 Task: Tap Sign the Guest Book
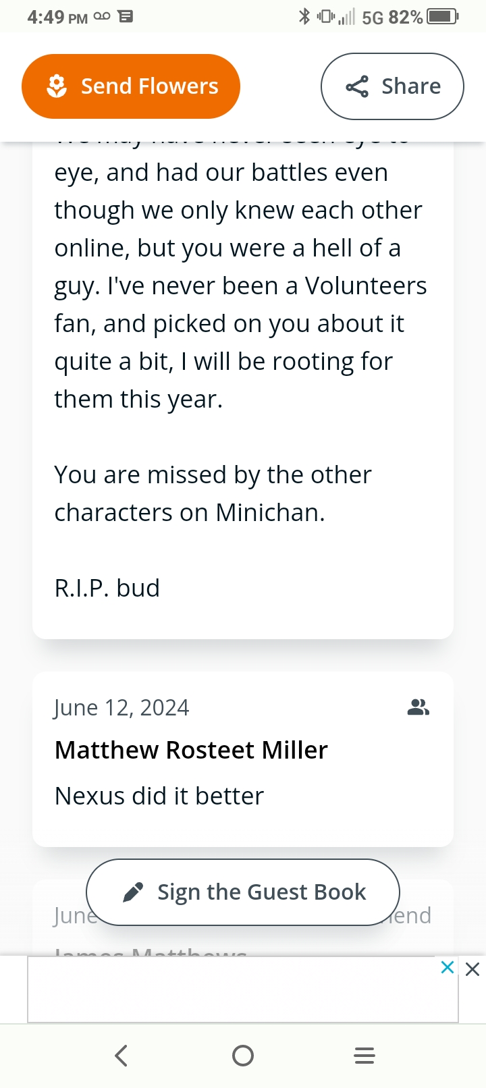click(243, 892)
